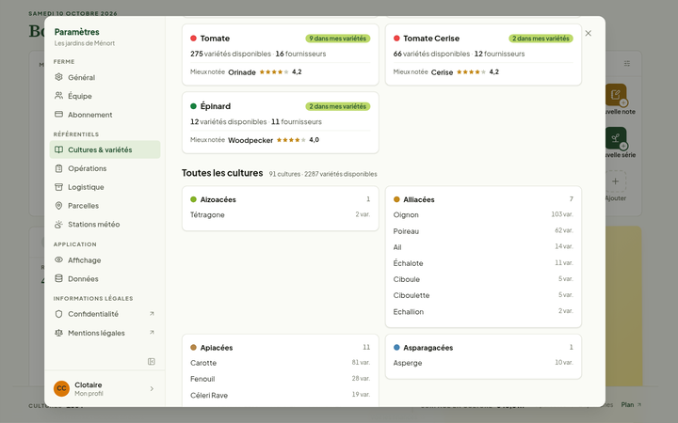Select Echalion row
This screenshot has width=678, height=423.
pyautogui.click(x=483, y=311)
